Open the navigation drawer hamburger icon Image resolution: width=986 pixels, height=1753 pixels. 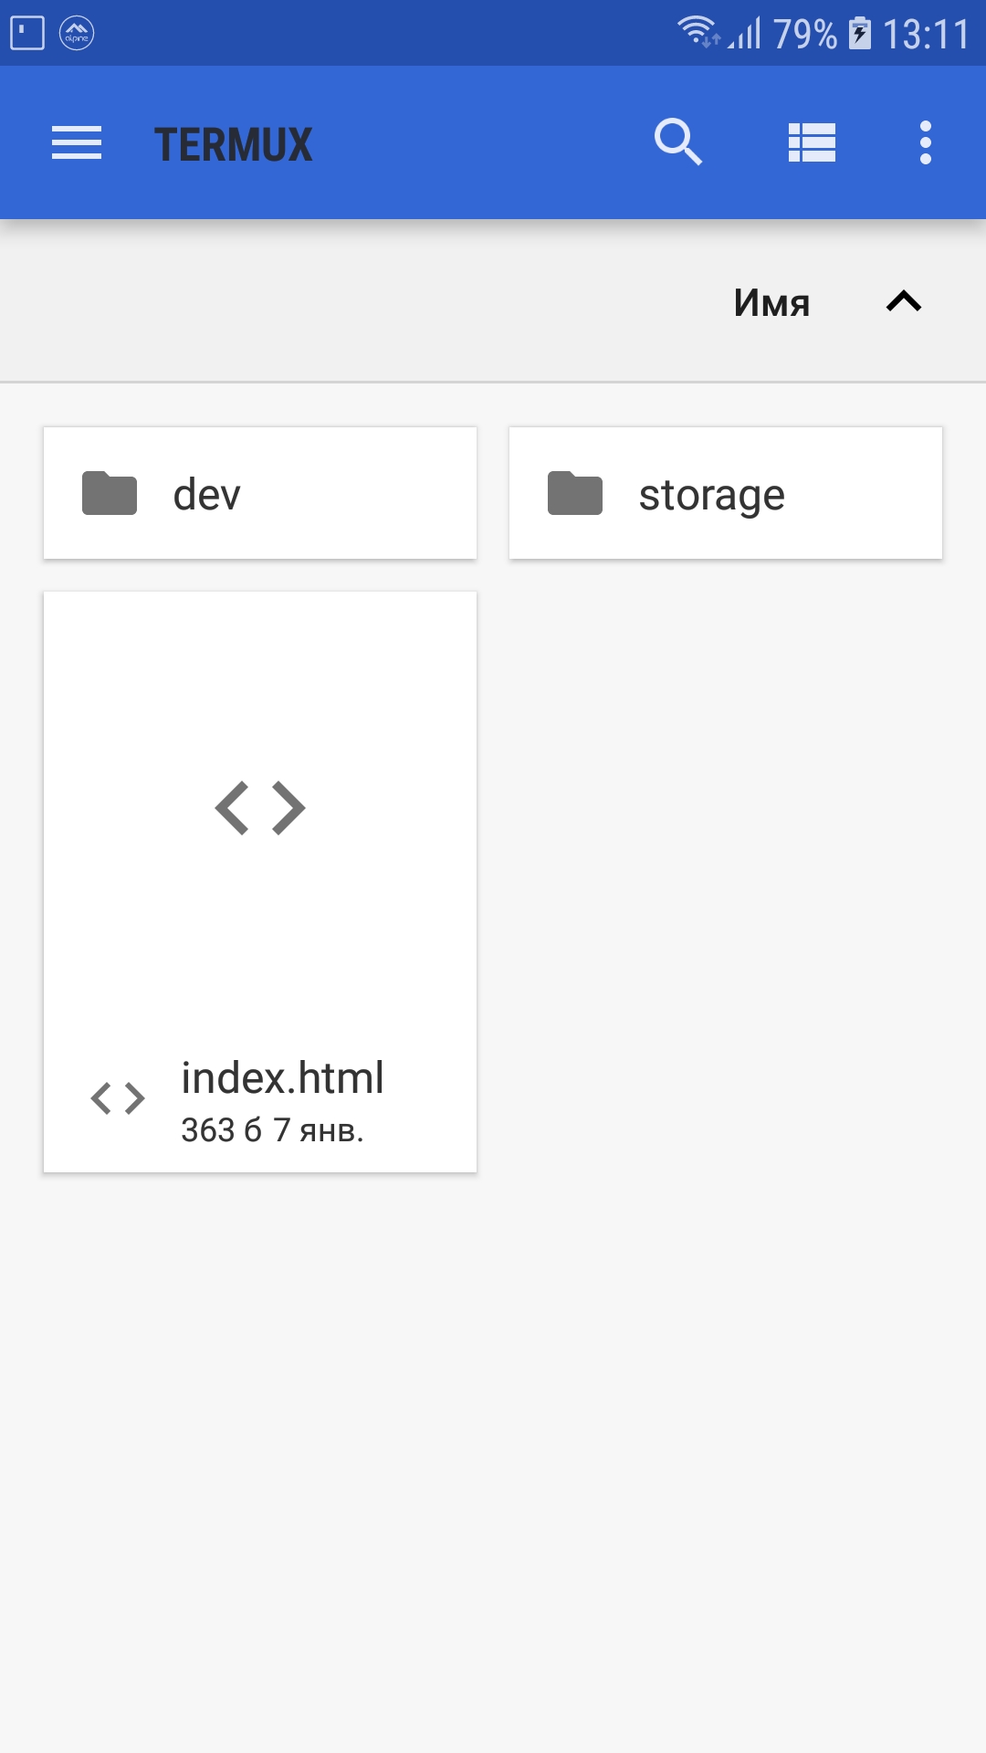76,142
